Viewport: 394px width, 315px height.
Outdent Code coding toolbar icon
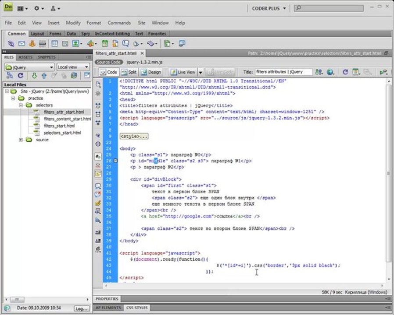pos(98,241)
